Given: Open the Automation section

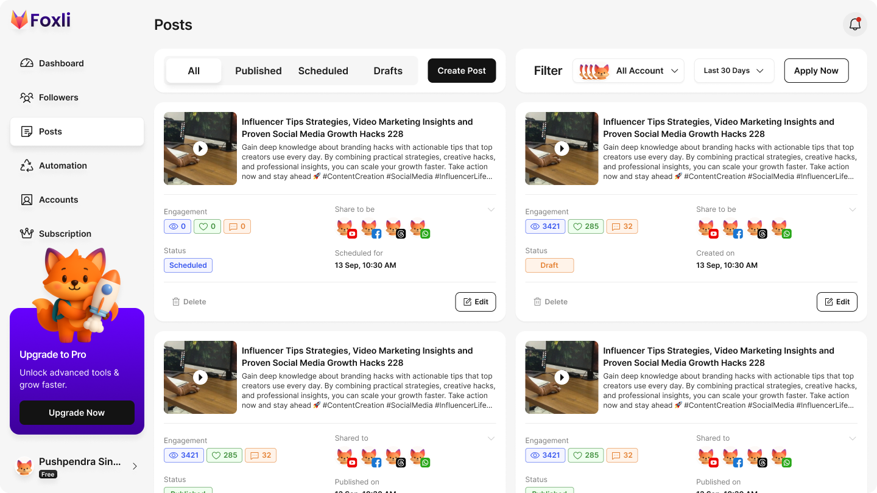Looking at the screenshot, I should (x=63, y=166).
